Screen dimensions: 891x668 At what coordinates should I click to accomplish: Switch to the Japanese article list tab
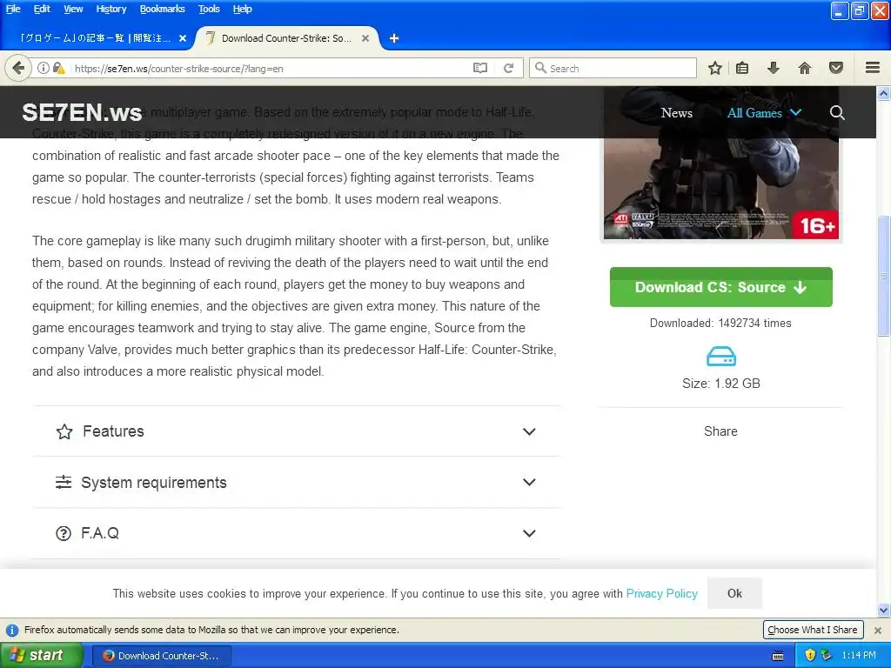[x=97, y=38]
